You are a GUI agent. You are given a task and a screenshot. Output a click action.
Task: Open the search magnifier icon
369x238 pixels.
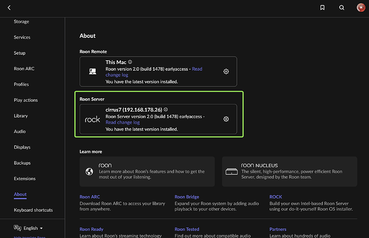[342, 8]
